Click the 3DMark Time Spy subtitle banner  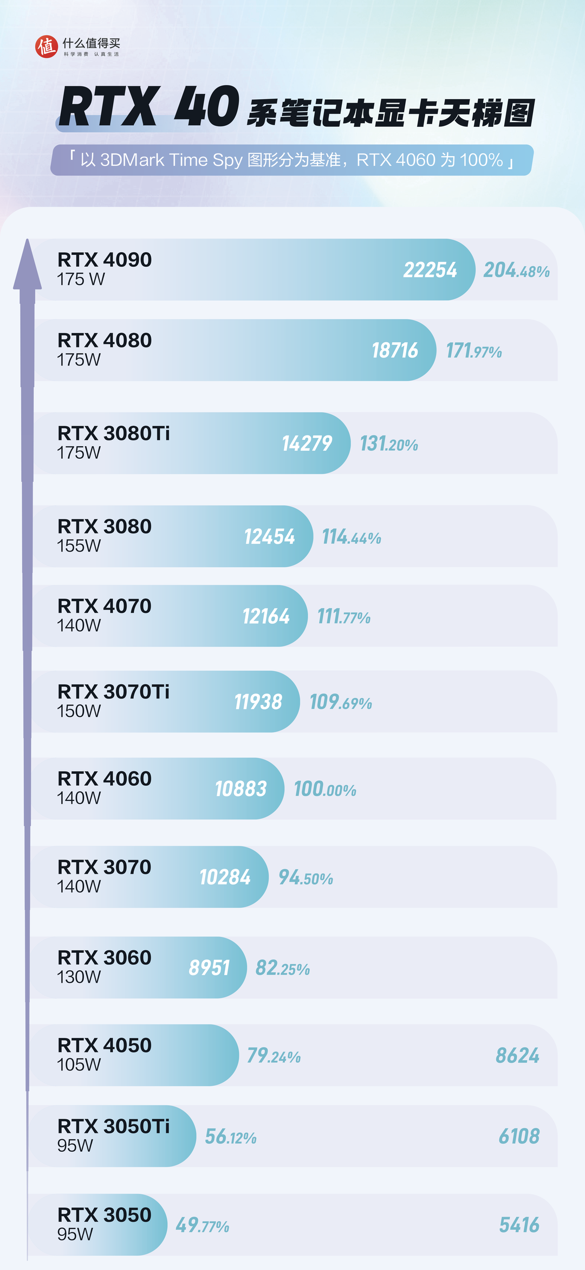[x=292, y=160]
